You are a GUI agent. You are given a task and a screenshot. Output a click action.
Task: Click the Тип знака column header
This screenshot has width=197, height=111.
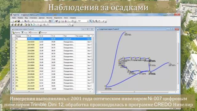tap(81, 36)
